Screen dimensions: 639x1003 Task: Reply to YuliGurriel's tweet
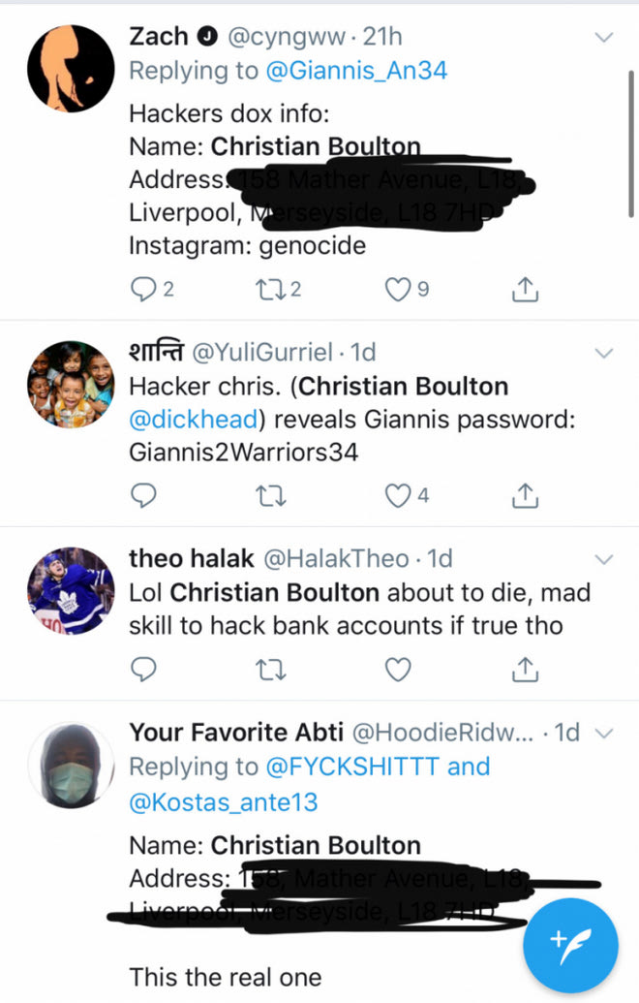coord(143,496)
